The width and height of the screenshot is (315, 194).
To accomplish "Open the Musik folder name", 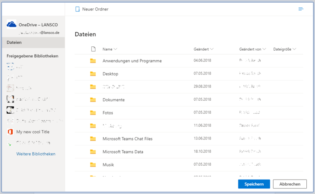I will click(108, 165).
